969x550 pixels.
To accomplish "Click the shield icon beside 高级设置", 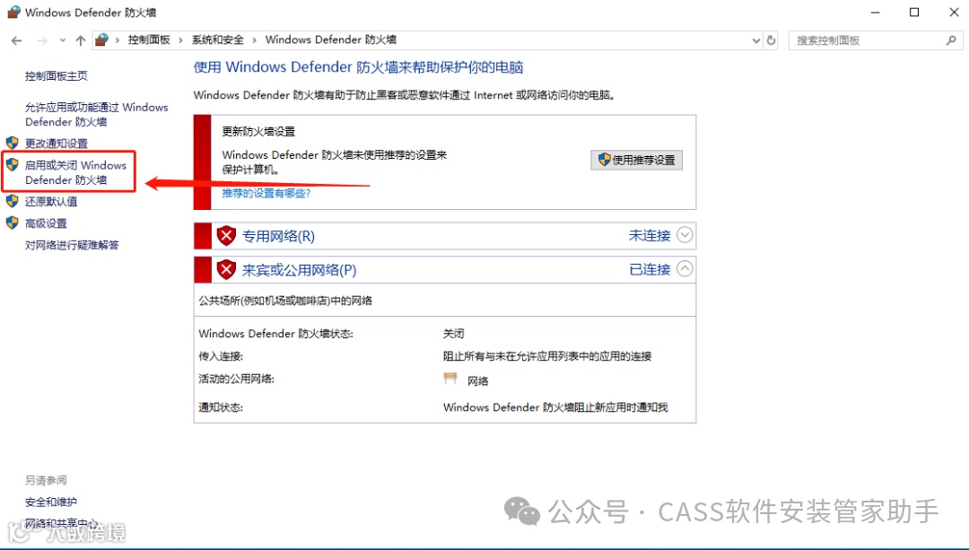I will coord(13,223).
